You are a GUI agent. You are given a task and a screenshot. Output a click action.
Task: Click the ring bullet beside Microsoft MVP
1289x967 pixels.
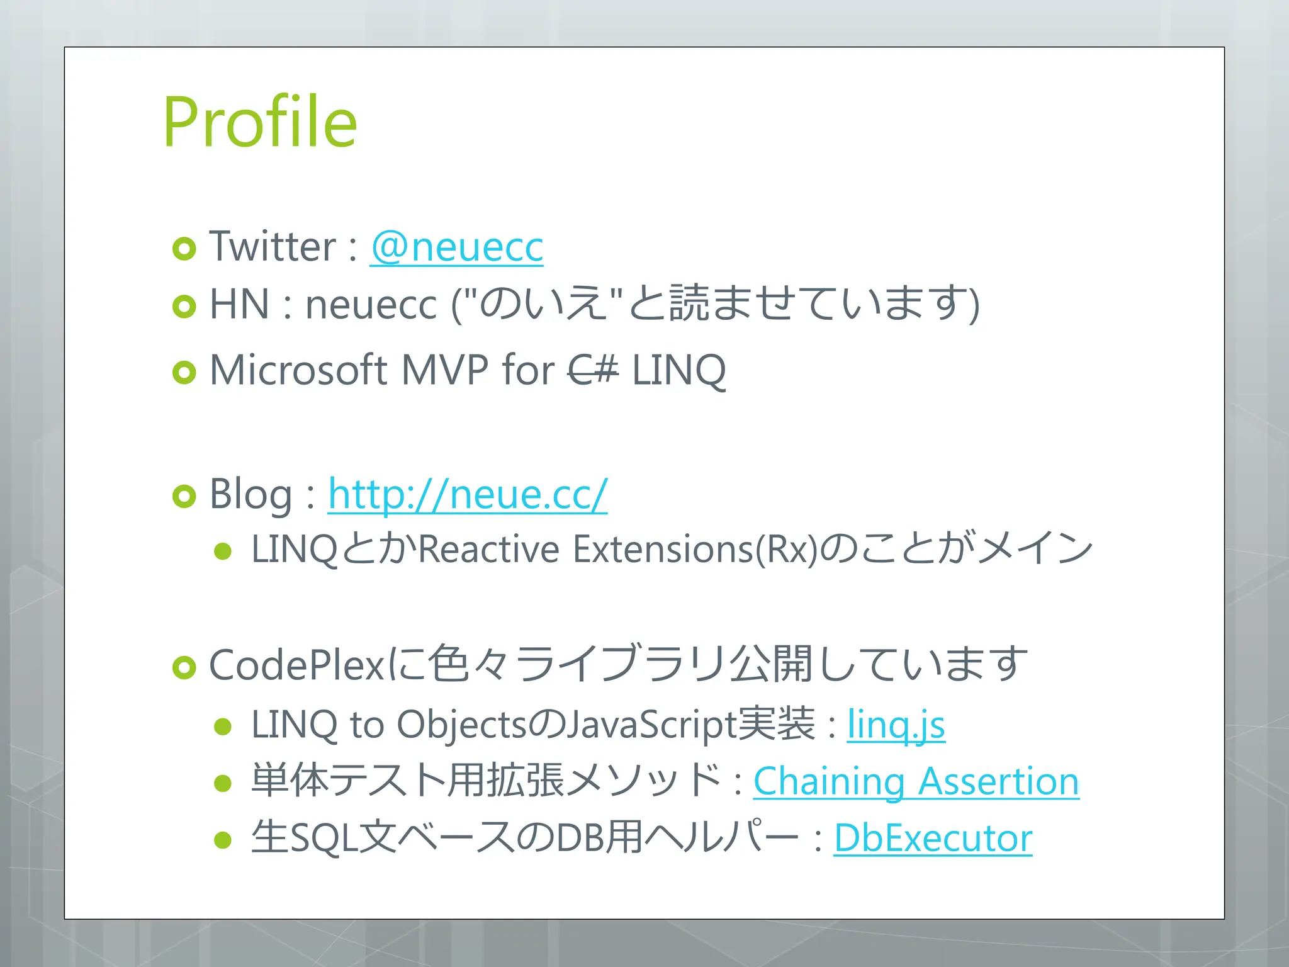184,372
